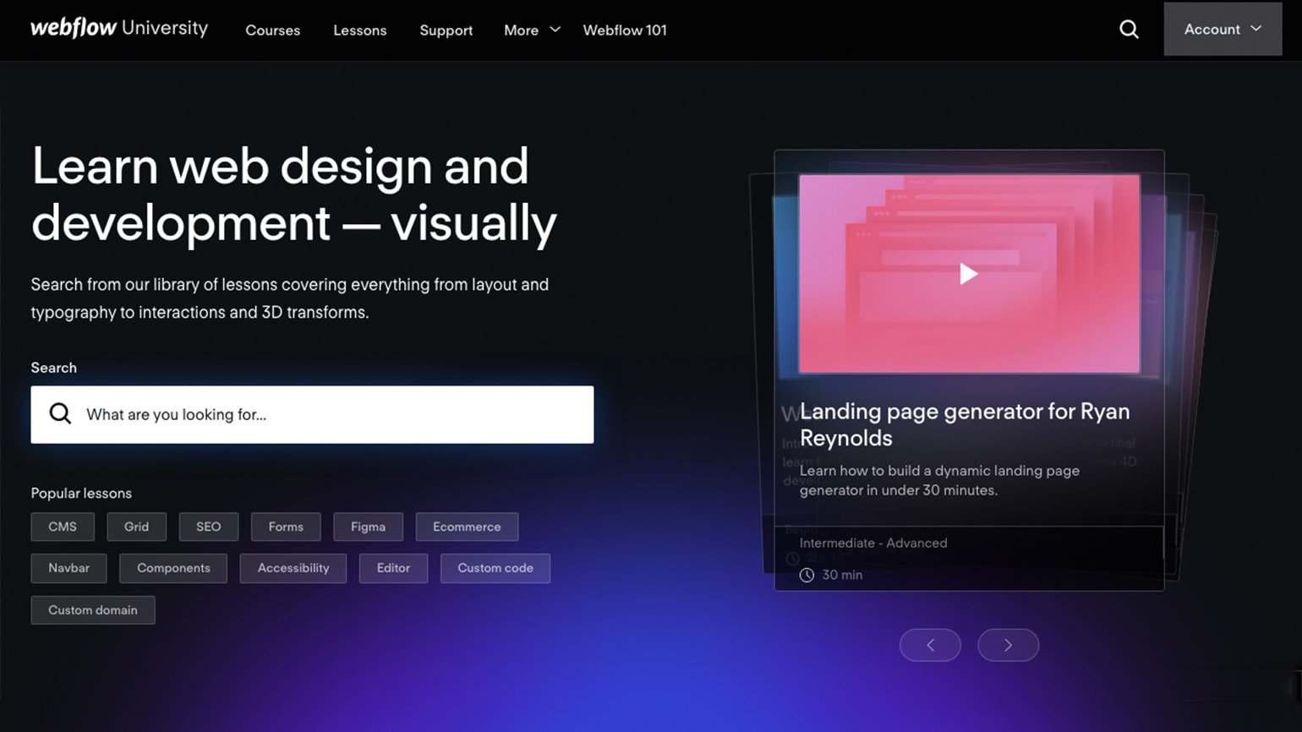The width and height of the screenshot is (1302, 732).
Task: Select the Forms popular lesson tag
Action: pos(286,527)
